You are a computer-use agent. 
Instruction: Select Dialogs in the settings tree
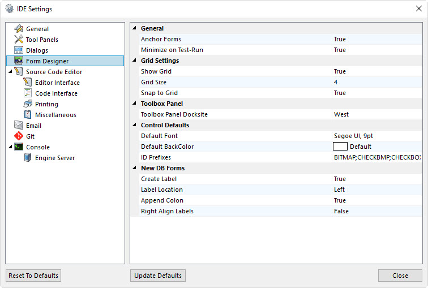37,50
